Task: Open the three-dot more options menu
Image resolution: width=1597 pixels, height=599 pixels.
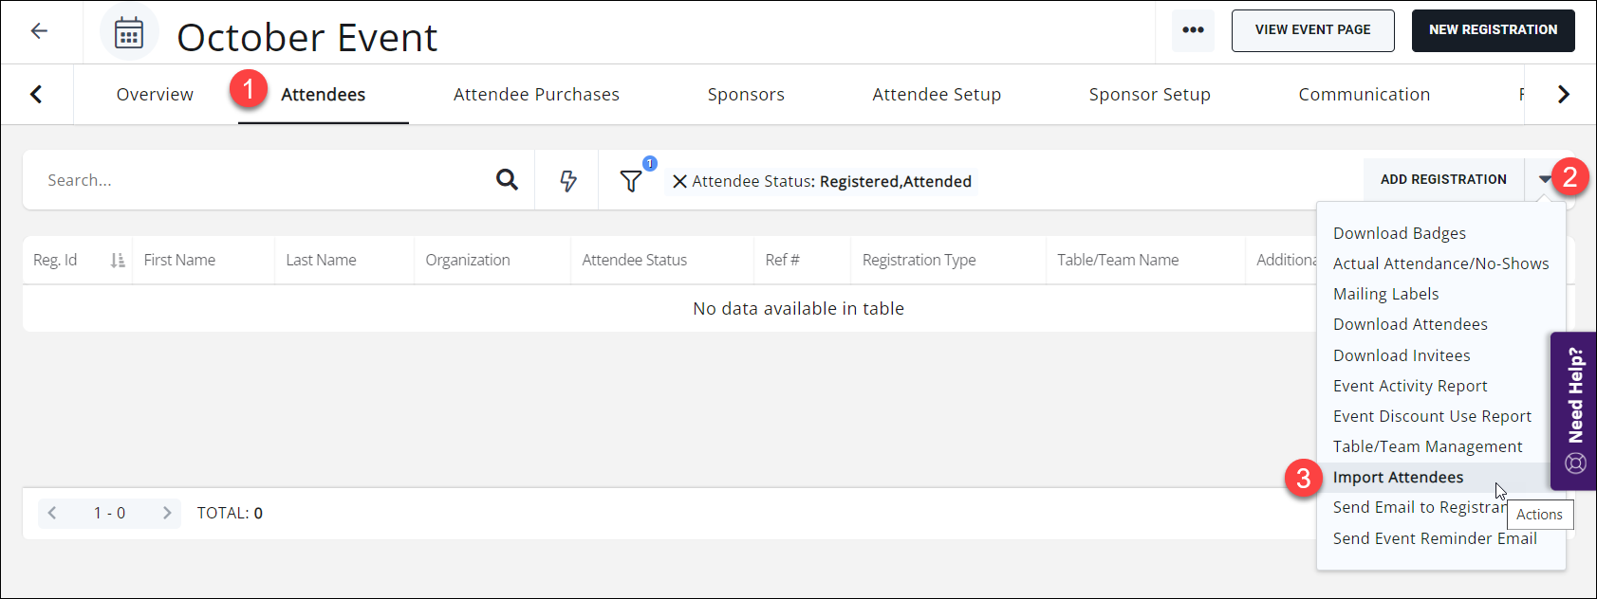Action: (x=1193, y=30)
